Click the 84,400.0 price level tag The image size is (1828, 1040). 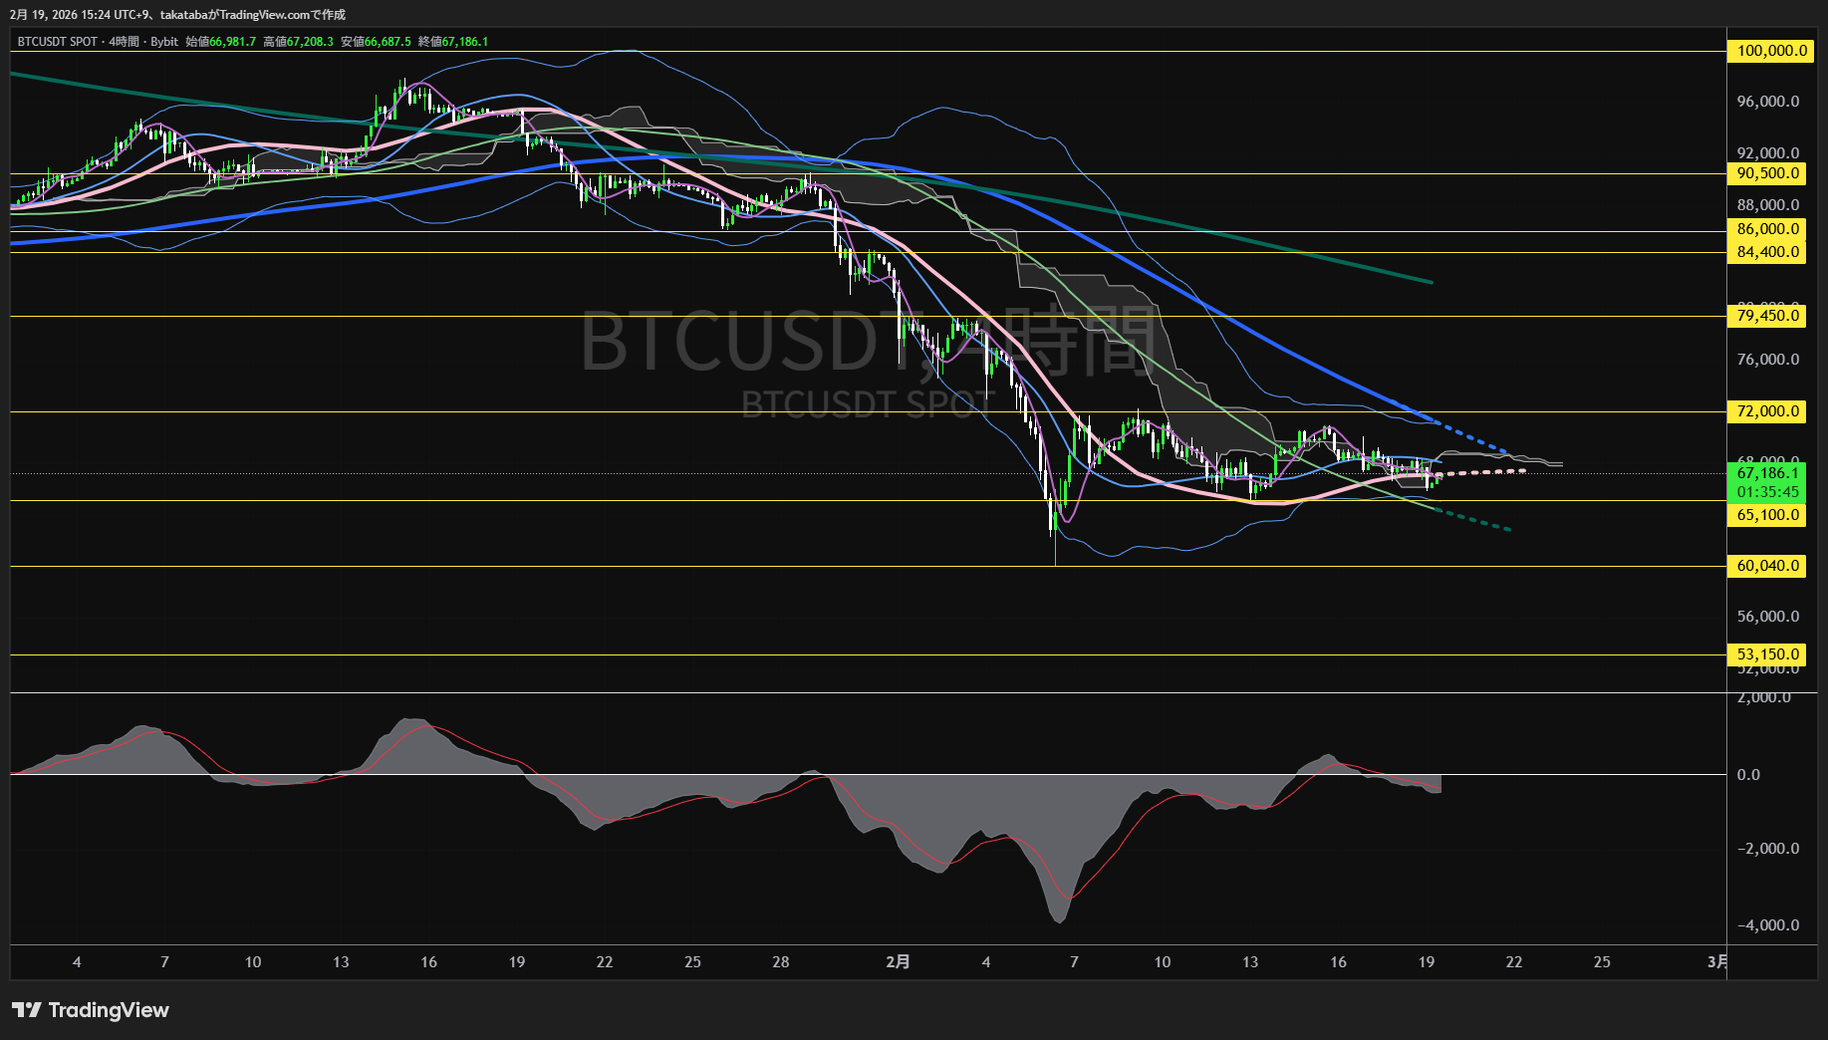(1768, 252)
